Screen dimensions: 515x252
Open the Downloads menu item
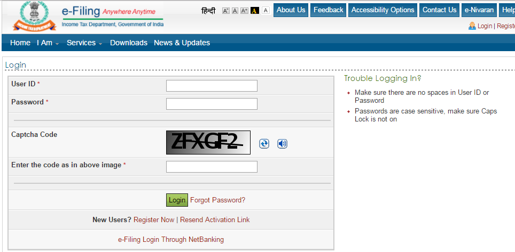click(129, 43)
